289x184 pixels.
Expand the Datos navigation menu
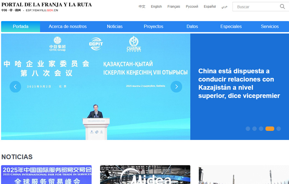(192, 27)
